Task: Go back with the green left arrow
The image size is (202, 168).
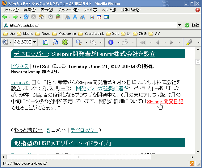Action: pyautogui.click(x=5, y=17)
